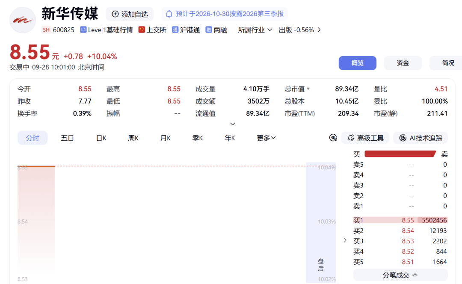Click the stock code 600825
This screenshot has height=284, width=462.
64,30
